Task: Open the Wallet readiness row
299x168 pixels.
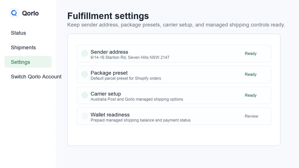Action: coord(174,116)
